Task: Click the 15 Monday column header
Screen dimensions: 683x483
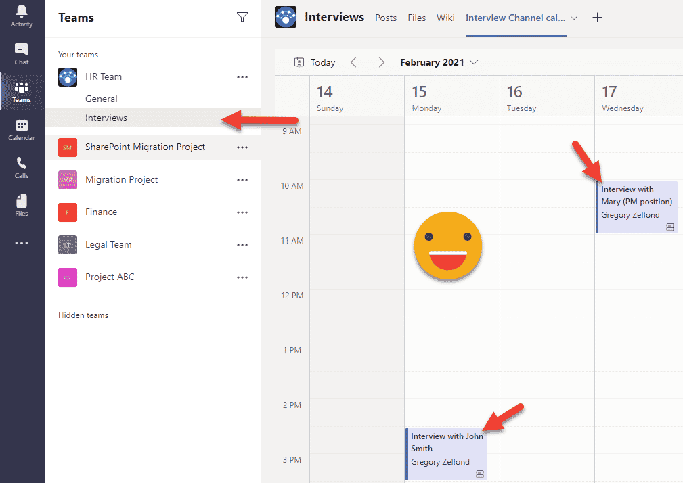Action: (x=452, y=97)
